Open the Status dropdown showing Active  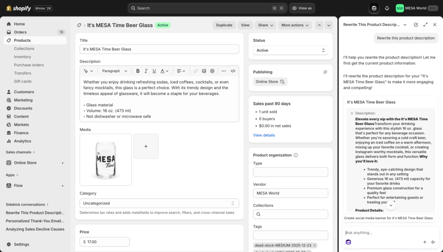click(291, 50)
